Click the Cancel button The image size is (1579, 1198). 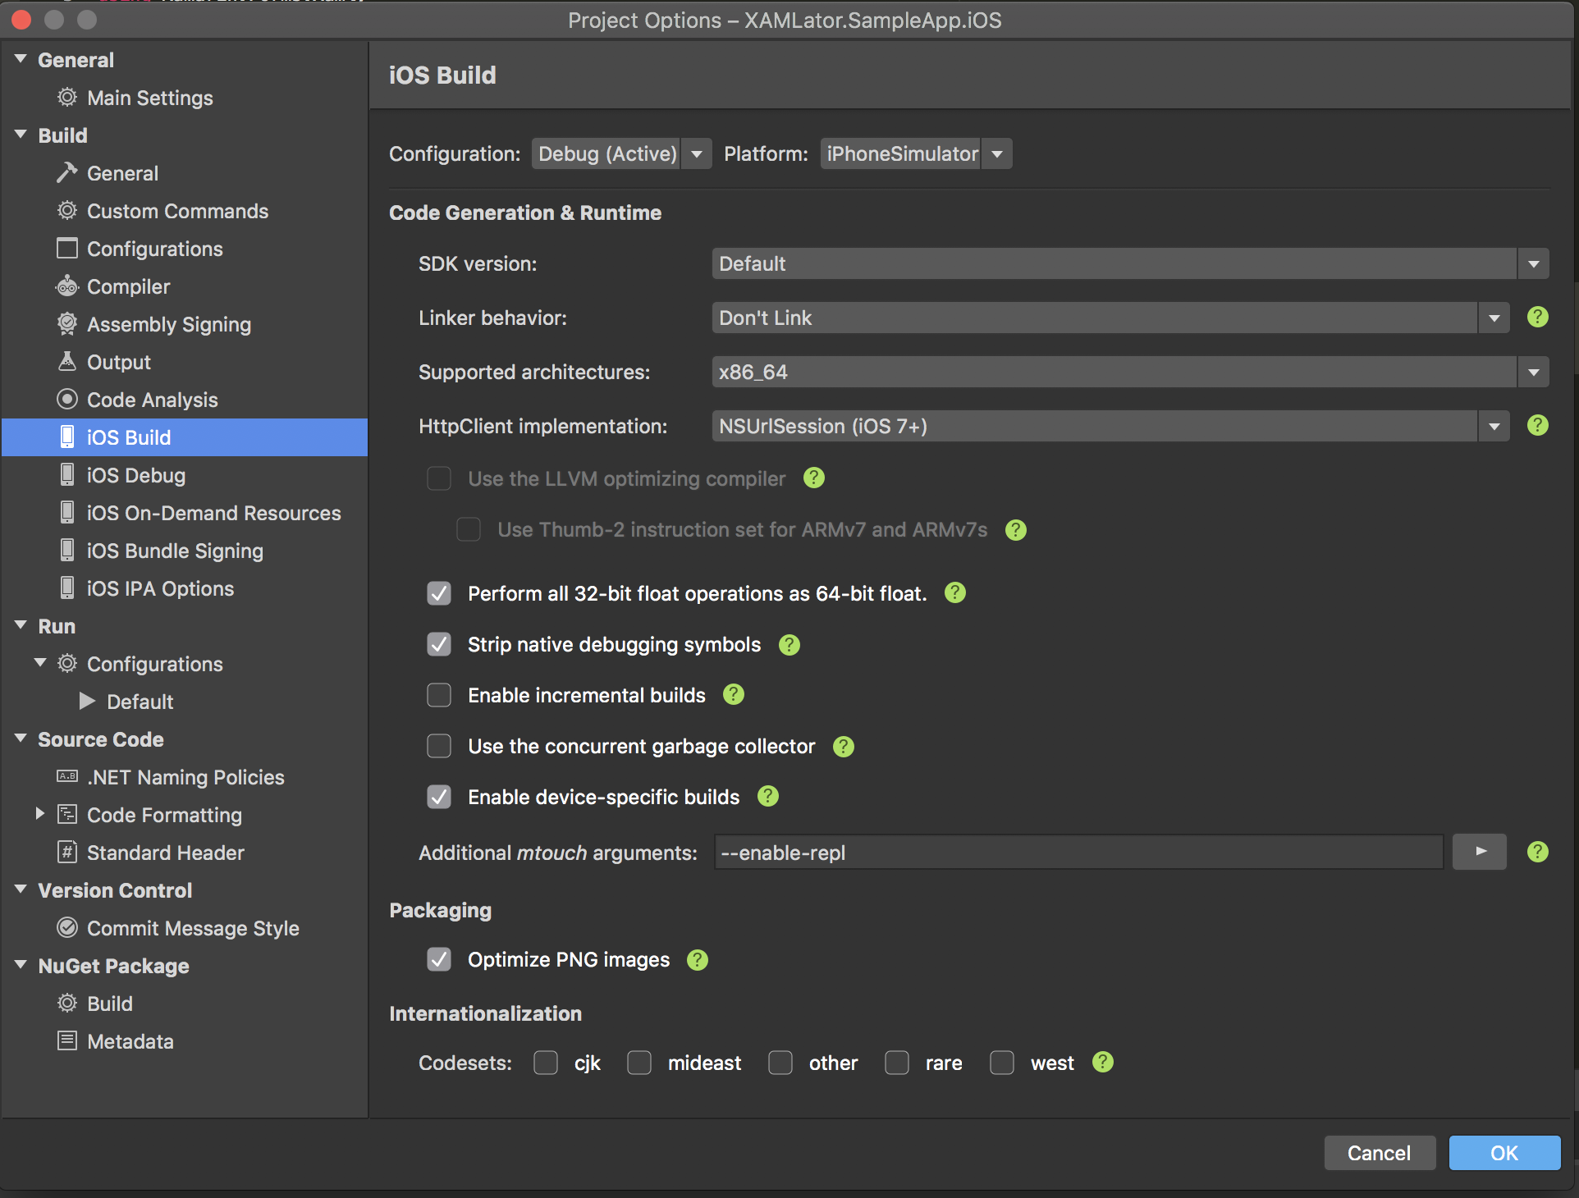(x=1379, y=1153)
